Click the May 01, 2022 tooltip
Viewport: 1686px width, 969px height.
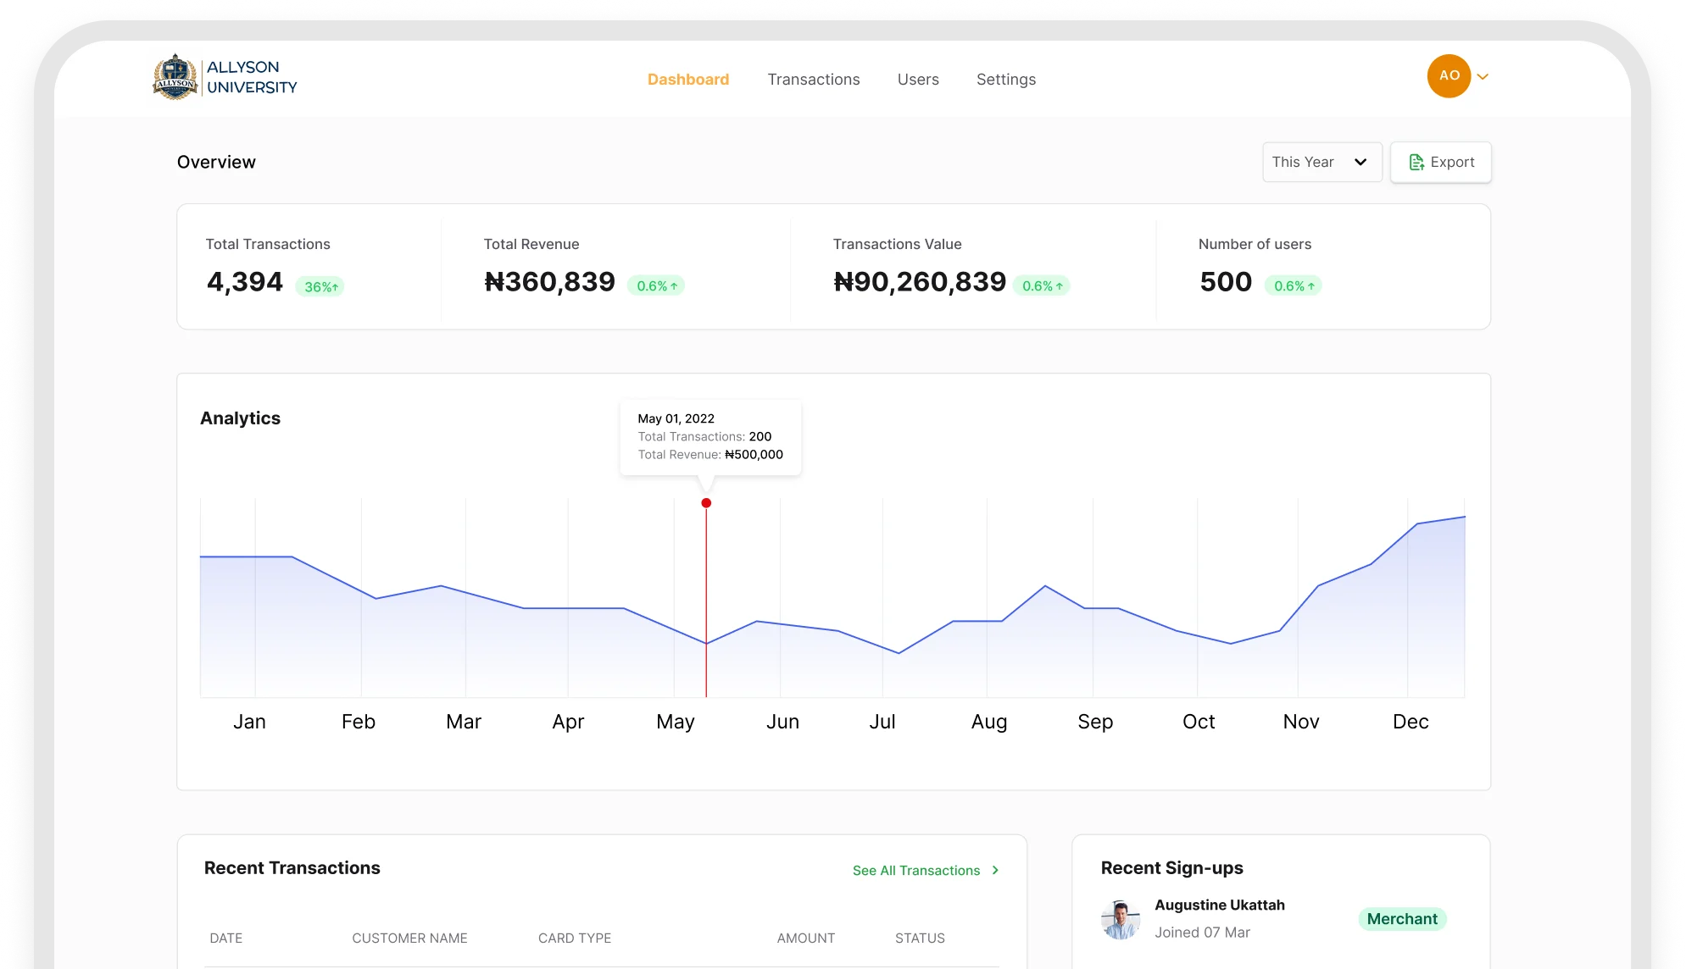[x=709, y=437]
